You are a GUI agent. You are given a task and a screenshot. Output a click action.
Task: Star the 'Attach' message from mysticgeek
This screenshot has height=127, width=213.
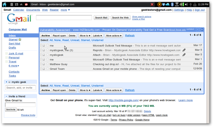48,54
